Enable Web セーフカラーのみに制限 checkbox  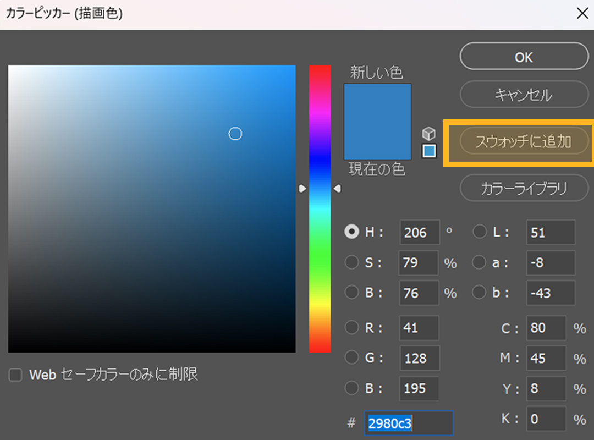[16, 375]
